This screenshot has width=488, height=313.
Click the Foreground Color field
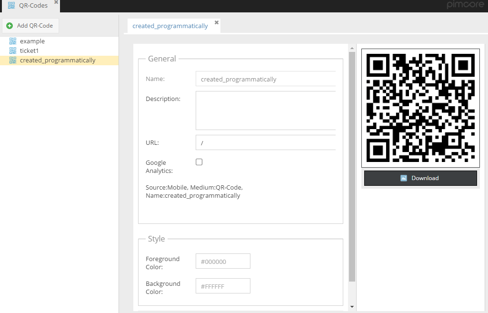tap(223, 262)
